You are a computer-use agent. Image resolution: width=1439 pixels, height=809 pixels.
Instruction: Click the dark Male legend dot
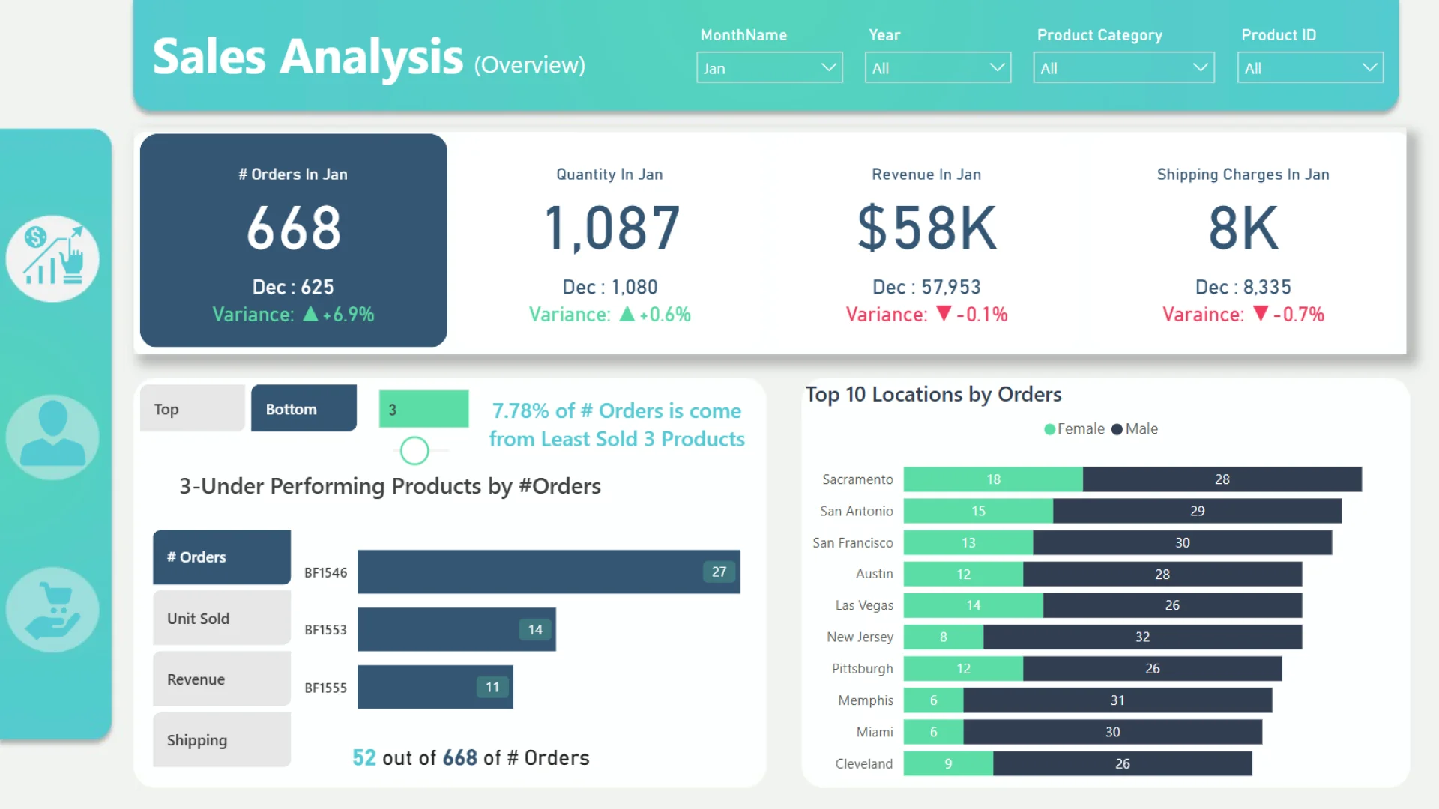coord(1117,429)
